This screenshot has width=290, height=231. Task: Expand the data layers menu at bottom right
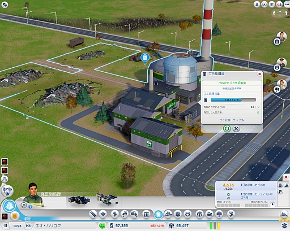pyautogui.click(x=284, y=225)
